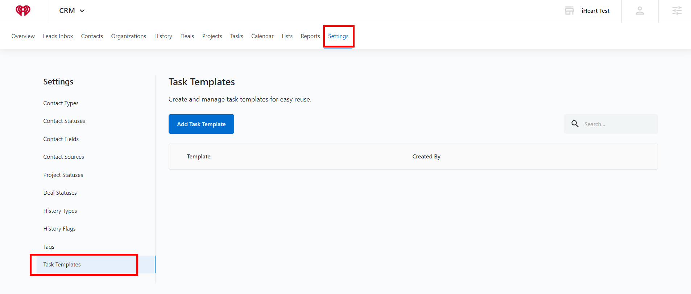Open the Deals tab
691x294 pixels.
coord(187,36)
